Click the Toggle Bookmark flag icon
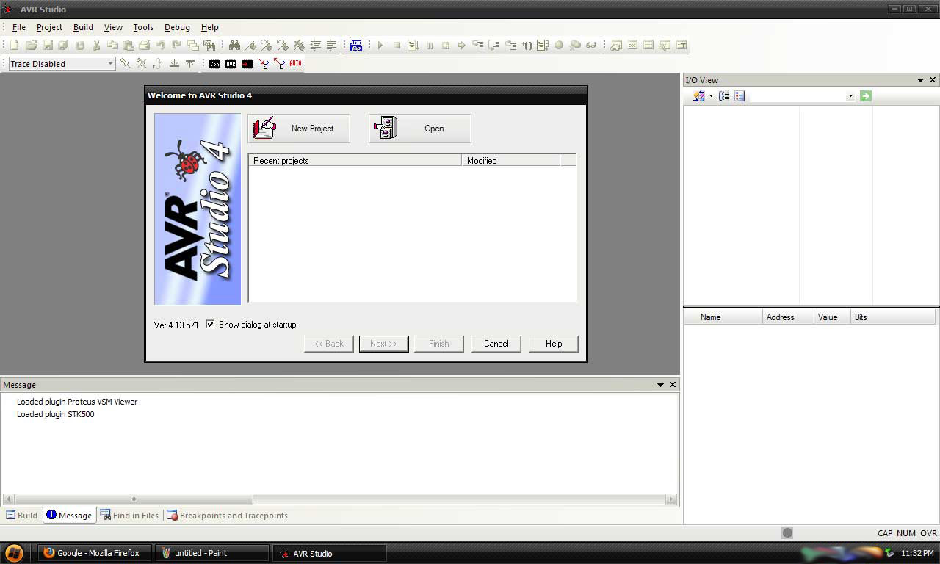The height and width of the screenshot is (564, 940). (250, 46)
